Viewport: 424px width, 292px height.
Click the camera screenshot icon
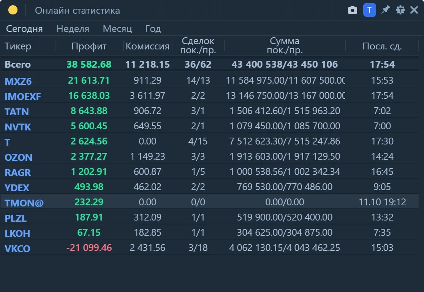(352, 10)
